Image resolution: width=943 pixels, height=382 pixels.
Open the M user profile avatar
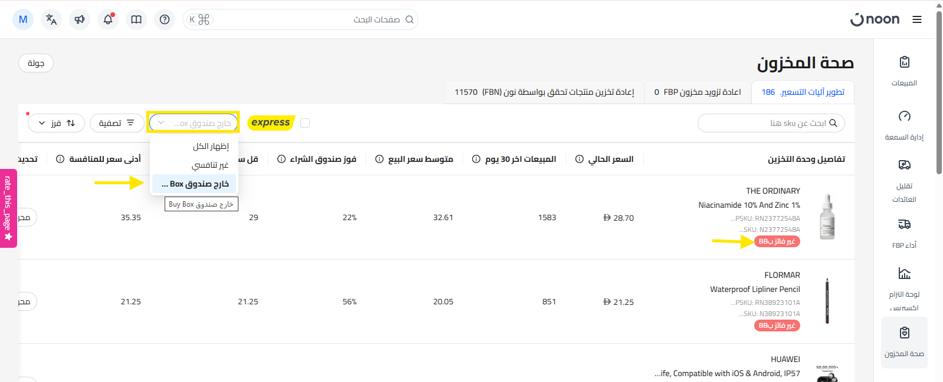[23, 19]
